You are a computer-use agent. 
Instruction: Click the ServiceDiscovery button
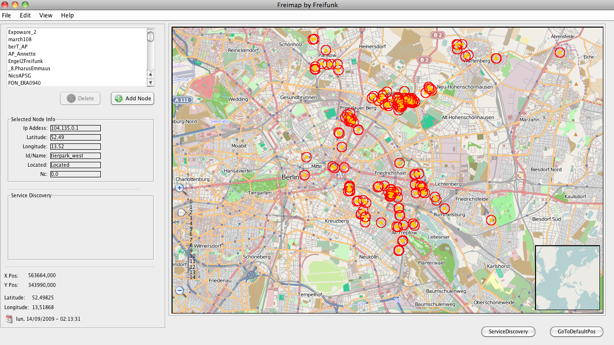coord(508,331)
